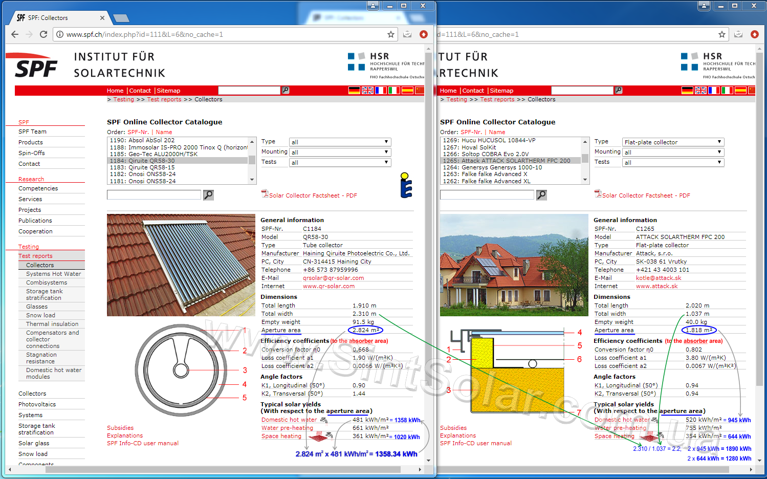Open PDF icon for factsheet in right window
The width and height of the screenshot is (767, 479).
pyautogui.click(x=598, y=194)
